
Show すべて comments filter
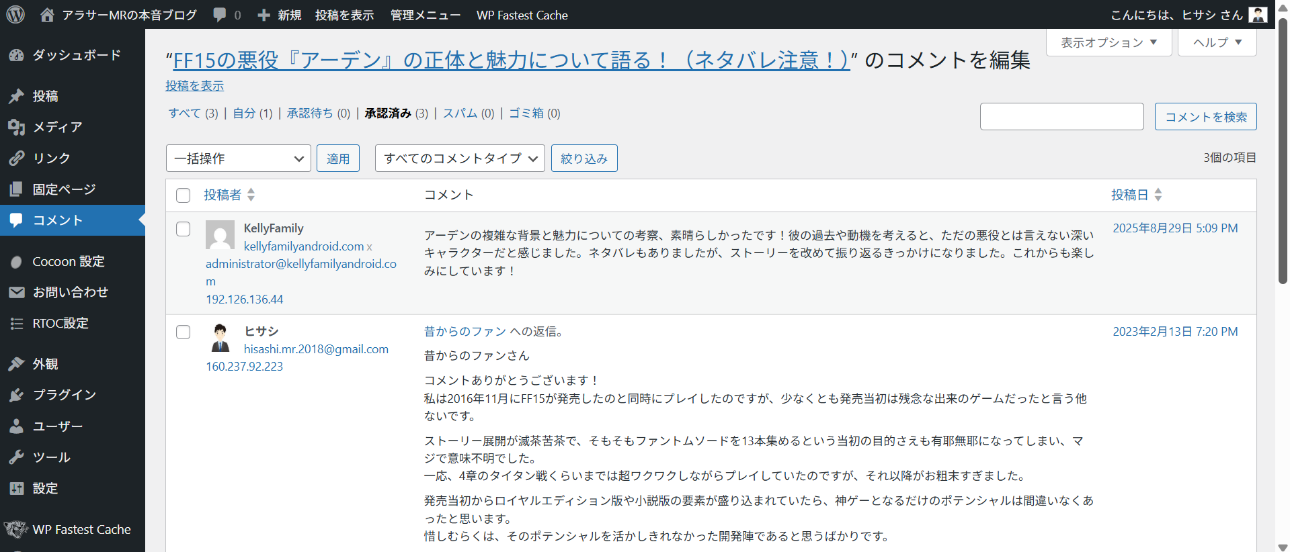click(185, 113)
